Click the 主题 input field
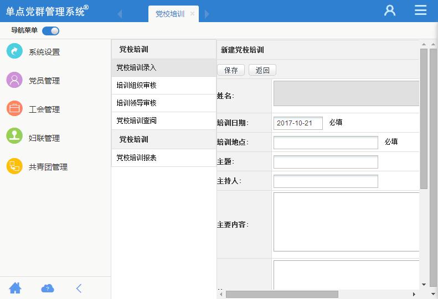 tap(326, 162)
